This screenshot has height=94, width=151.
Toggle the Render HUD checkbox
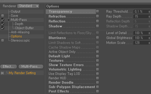pos(97,78)
